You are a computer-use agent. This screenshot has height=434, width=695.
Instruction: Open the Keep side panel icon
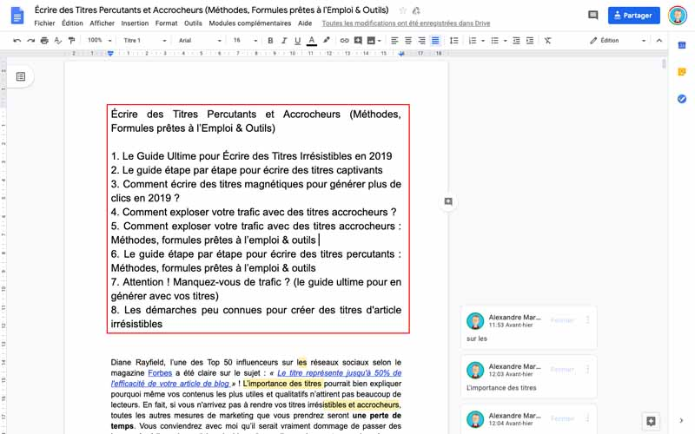(x=682, y=72)
